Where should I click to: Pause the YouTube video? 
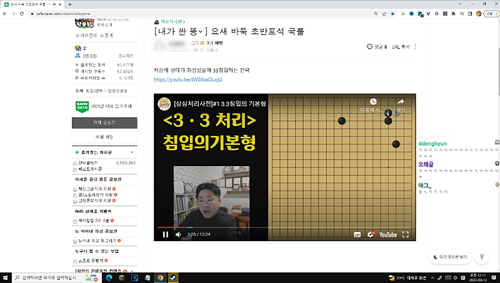tap(165, 234)
